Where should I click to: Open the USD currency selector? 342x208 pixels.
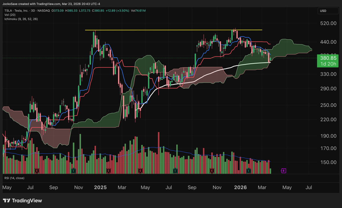pos(327,11)
